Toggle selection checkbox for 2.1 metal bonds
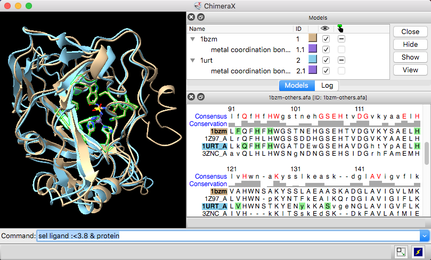431x260 pixels. 341,71
